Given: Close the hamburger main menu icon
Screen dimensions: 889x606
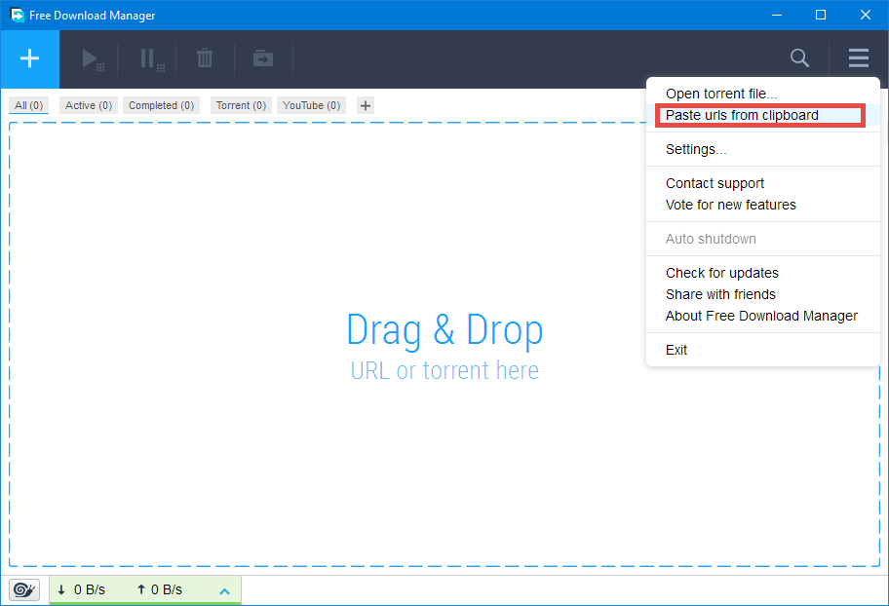Looking at the screenshot, I should tap(859, 57).
